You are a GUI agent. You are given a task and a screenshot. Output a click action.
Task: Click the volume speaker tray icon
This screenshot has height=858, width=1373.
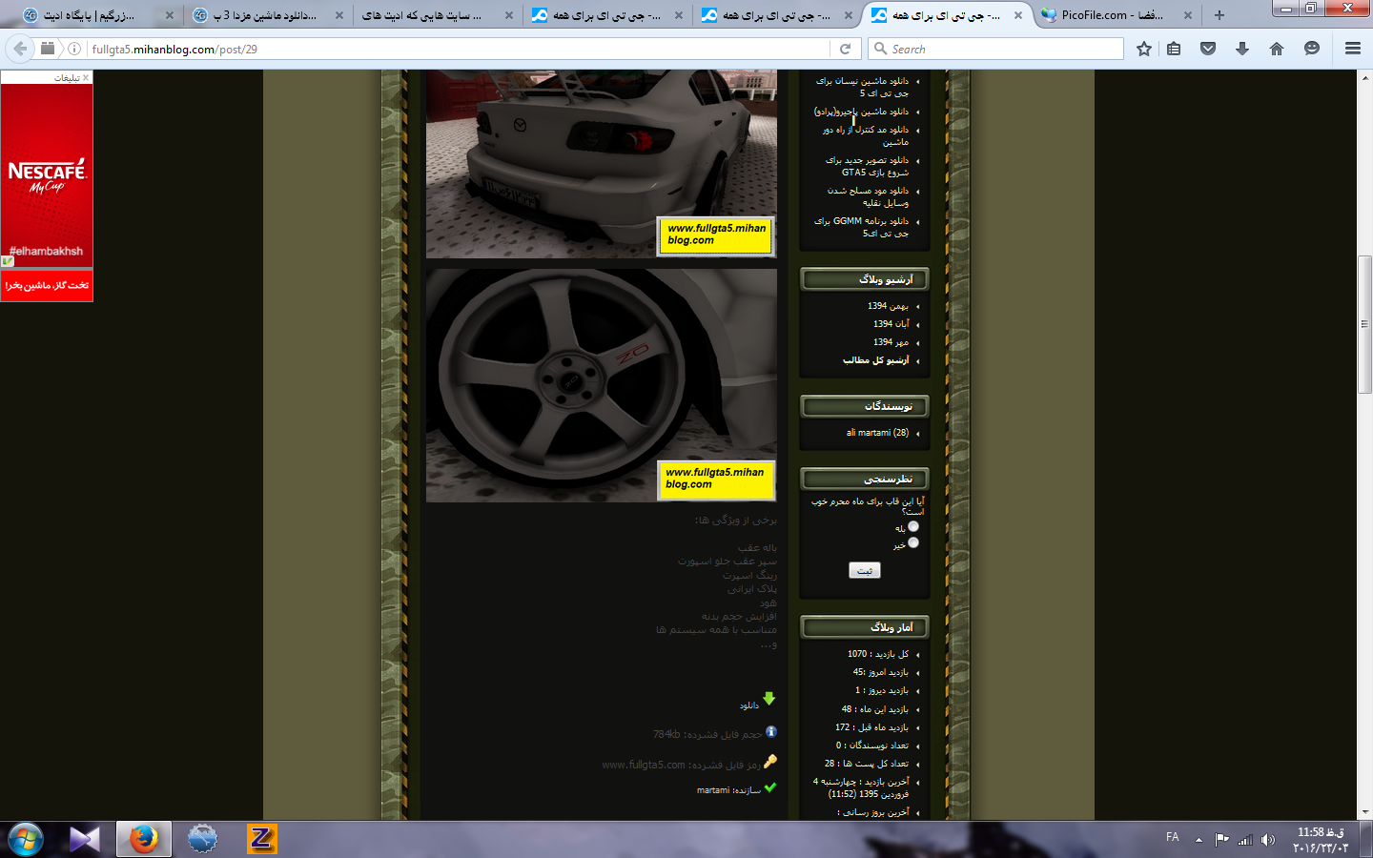(1267, 840)
